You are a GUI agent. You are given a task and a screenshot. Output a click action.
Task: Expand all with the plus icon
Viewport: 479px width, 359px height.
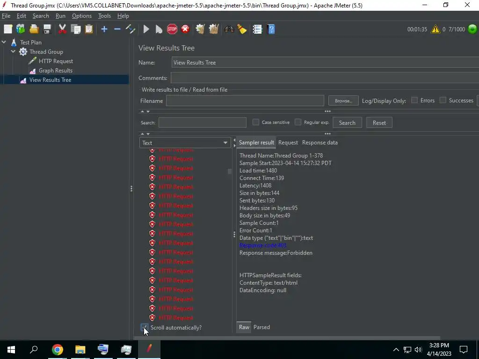(104, 29)
